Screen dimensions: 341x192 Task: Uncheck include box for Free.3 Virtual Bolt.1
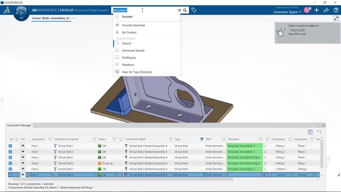pyautogui.click(x=10, y=169)
